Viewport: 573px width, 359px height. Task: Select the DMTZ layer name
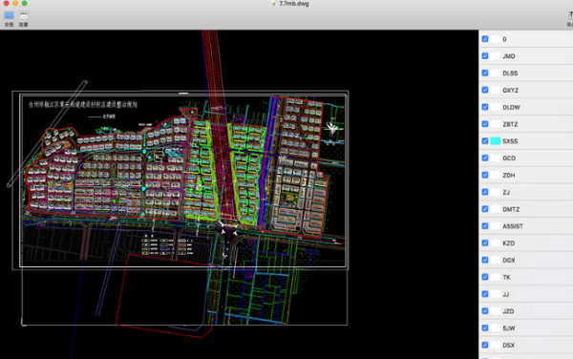(511, 209)
